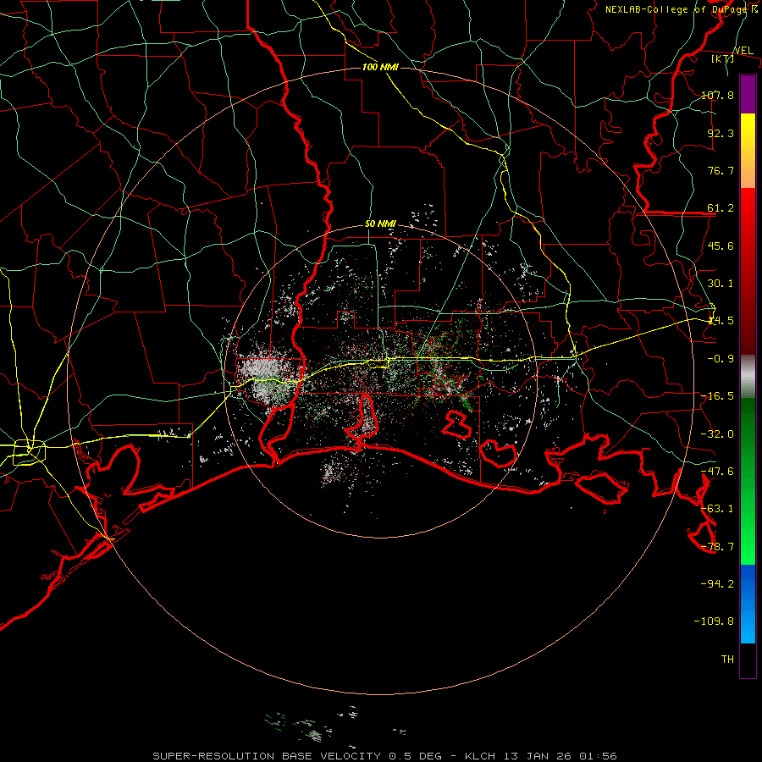Image resolution: width=762 pixels, height=762 pixels.
Task: Click the -78.7 velocity scale value
Action: (717, 547)
